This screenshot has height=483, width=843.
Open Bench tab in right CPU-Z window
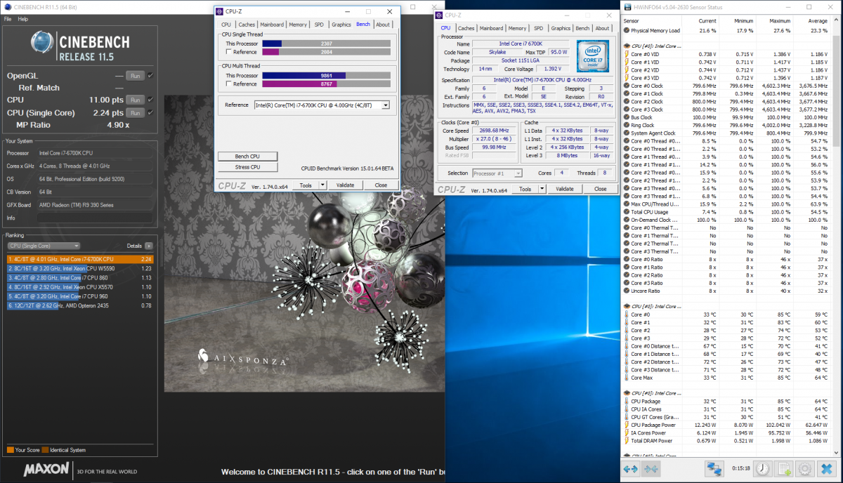coord(583,28)
